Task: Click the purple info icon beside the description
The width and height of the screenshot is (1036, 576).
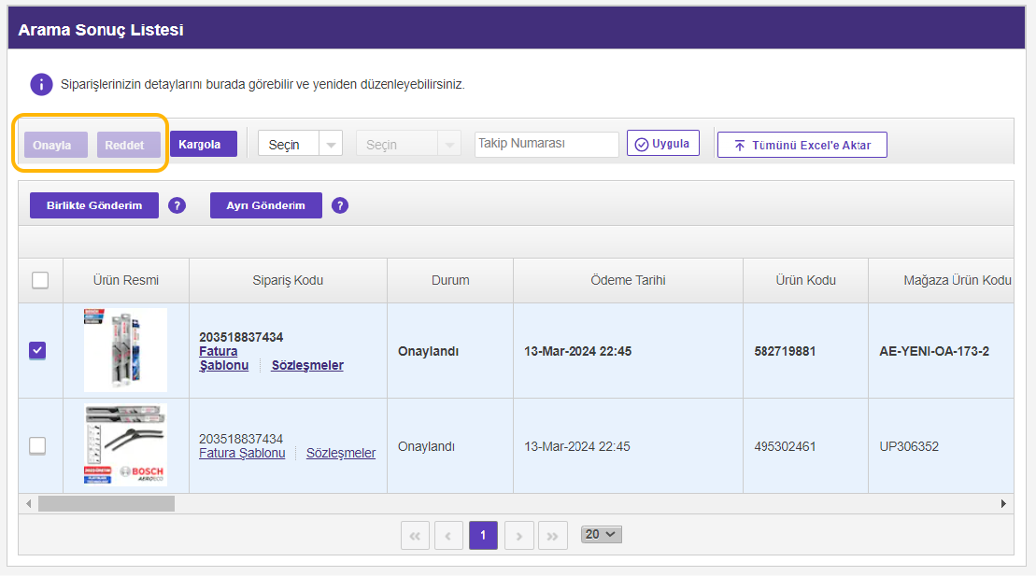Action: (41, 84)
